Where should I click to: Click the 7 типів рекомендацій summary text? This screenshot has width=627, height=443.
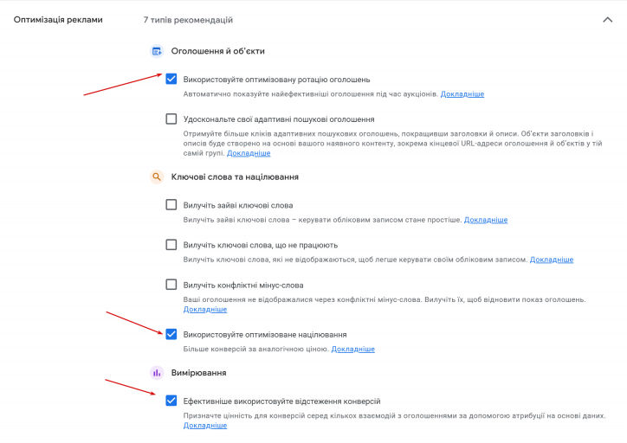[188, 20]
